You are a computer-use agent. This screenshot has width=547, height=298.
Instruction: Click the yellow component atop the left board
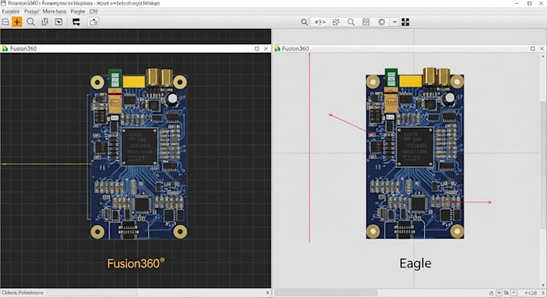[x=134, y=82]
